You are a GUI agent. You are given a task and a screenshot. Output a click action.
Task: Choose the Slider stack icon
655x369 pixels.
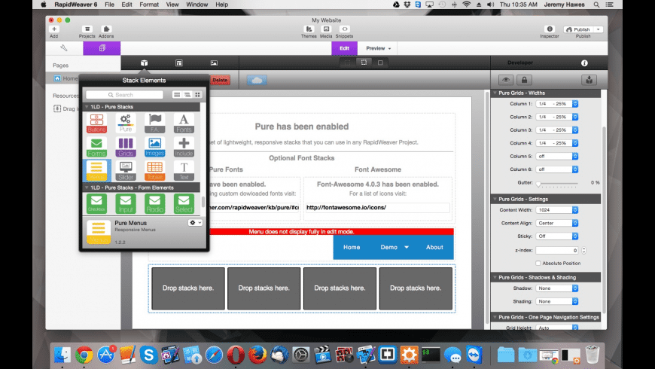(x=126, y=170)
